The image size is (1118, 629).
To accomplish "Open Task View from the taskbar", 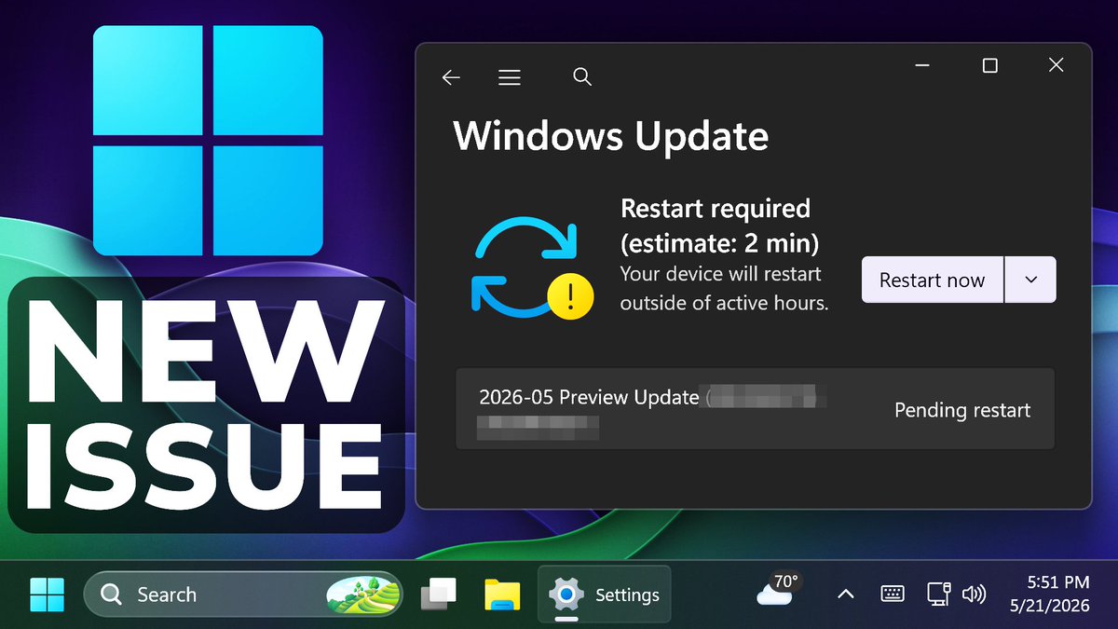I will pyautogui.click(x=439, y=595).
